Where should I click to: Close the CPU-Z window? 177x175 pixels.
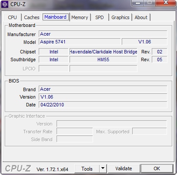click(166, 3)
